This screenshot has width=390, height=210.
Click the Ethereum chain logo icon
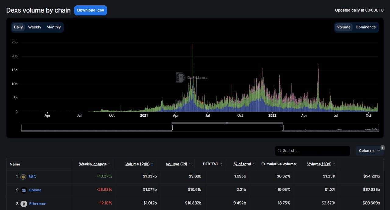[24, 204]
